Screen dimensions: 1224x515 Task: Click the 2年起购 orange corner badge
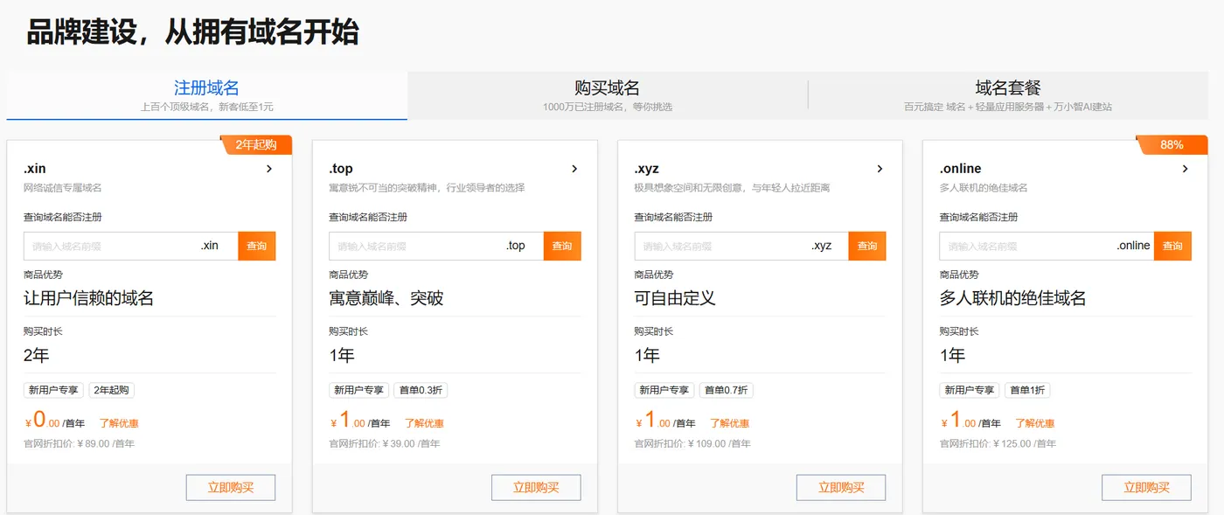pyautogui.click(x=256, y=145)
